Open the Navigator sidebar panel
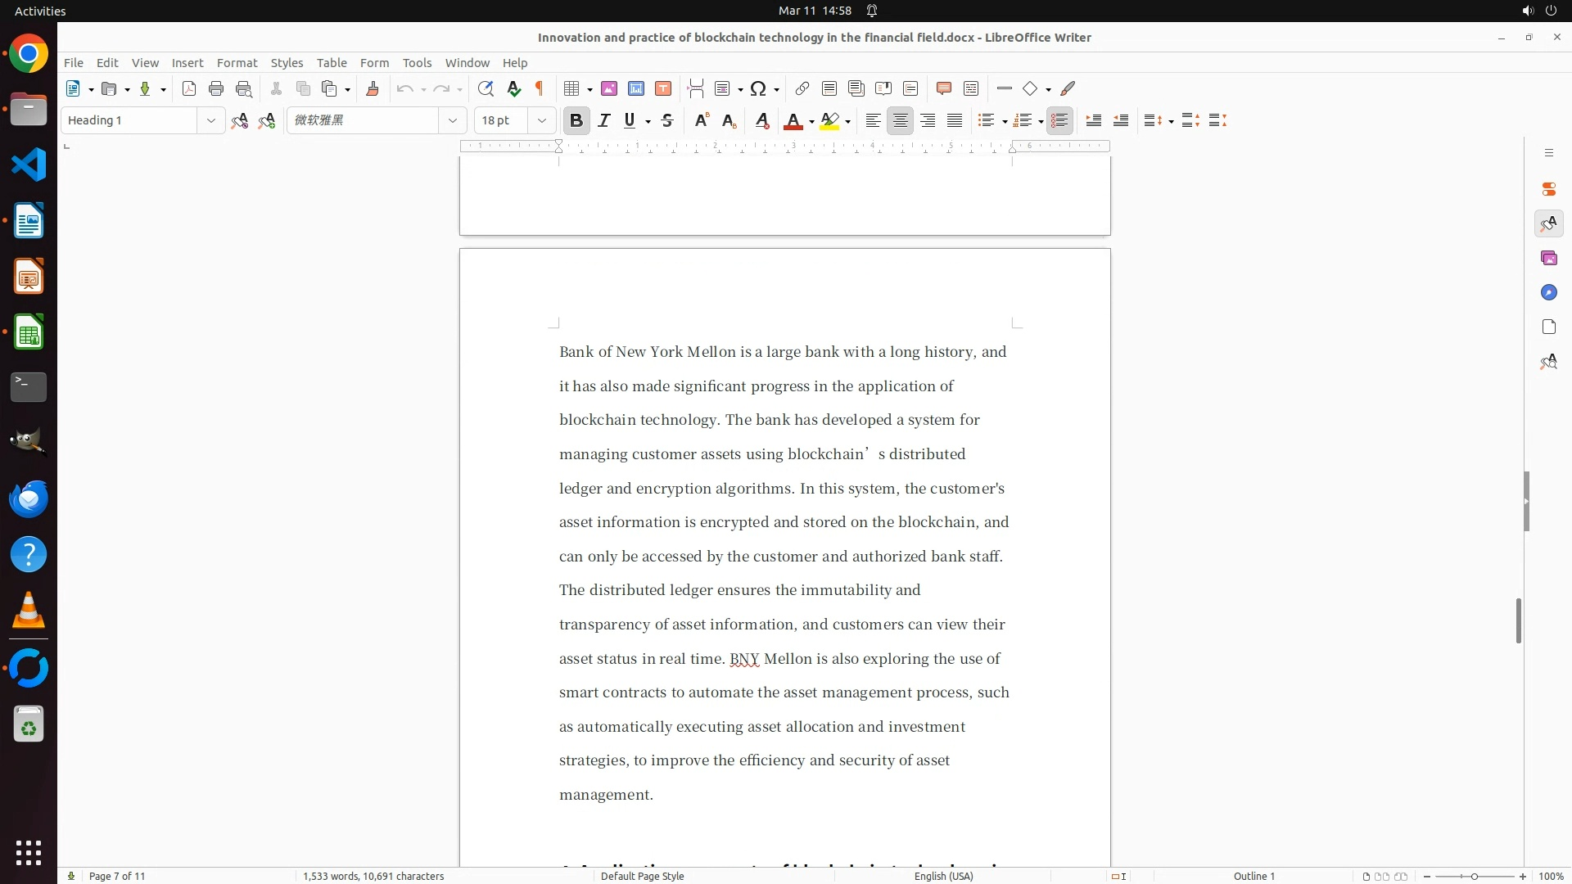The width and height of the screenshot is (1572, 884). point(1548,292)
